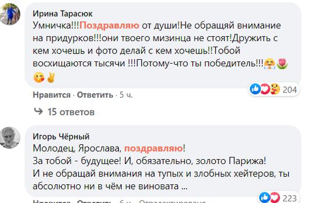Like Ирина Тарасюк's comment via Нравится
Viewport: 320px width, 203px height.
(52, 95)
